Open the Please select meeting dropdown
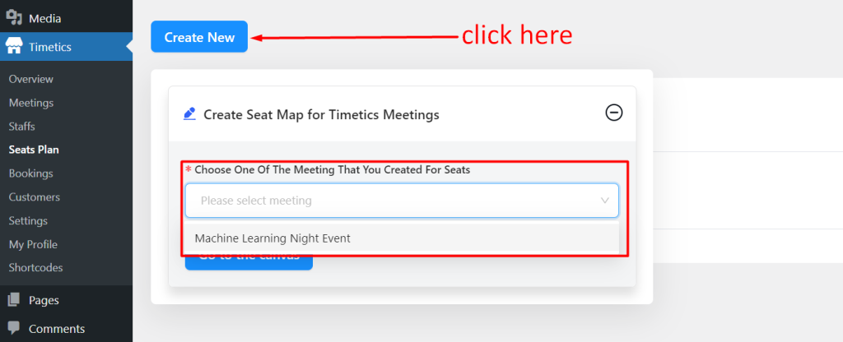This screenshot has width=843, height=342. pyautogui.click(x=402, y=201)
